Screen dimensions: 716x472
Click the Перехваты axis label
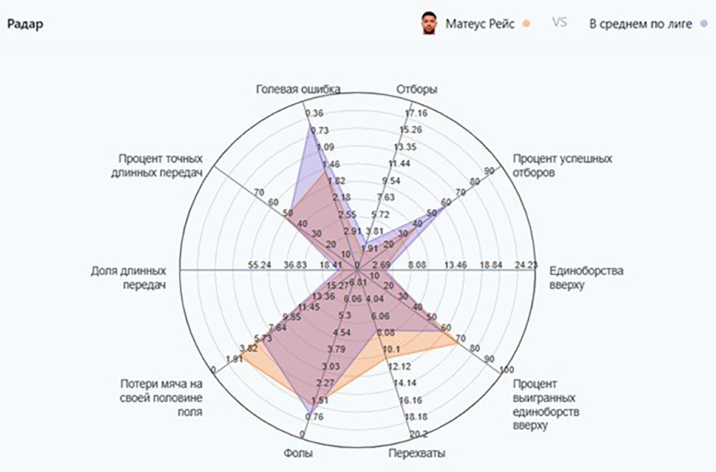point(417,453)
